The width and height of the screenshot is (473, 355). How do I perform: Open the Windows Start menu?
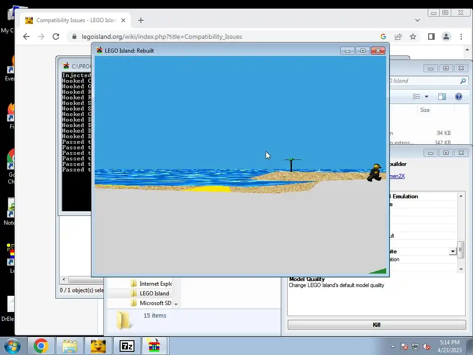(x=12, y=346)
